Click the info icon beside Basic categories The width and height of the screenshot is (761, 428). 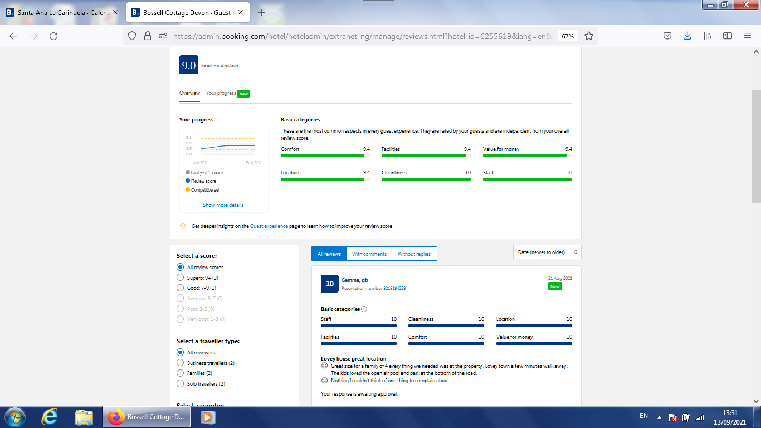364,309
